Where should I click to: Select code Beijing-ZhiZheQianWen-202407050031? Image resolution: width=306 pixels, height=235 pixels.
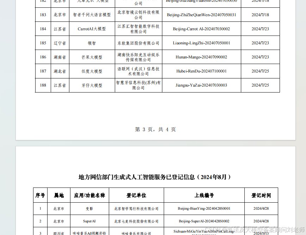(x=201, y=15)
